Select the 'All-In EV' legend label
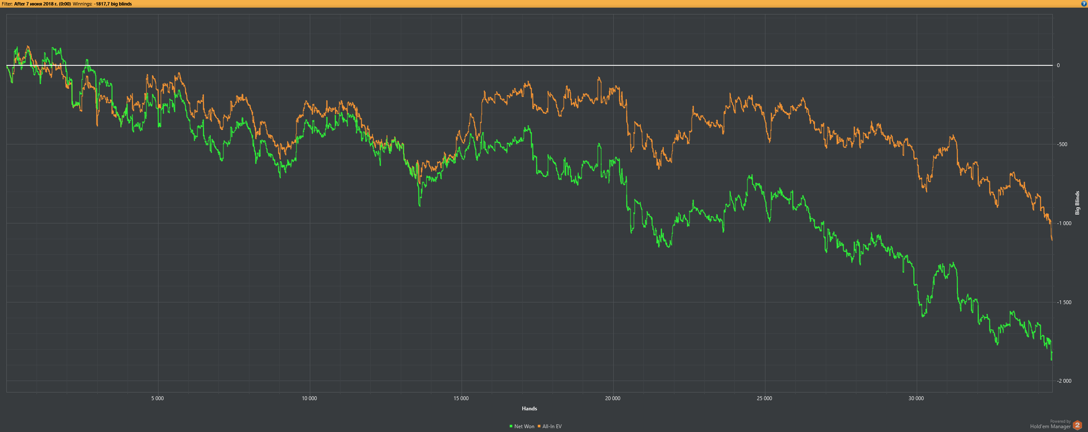1088x432 pixels. point(552,426)
